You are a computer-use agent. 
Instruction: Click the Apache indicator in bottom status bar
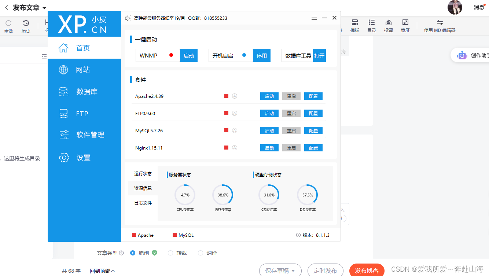pyautogui.click(x=143, y=235)
